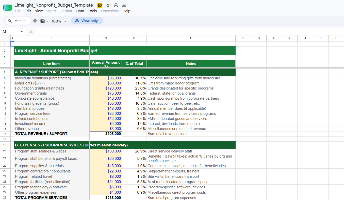Click 'Gala, auction, peer-to-peer, etc.' note

(x=191, y=103)
